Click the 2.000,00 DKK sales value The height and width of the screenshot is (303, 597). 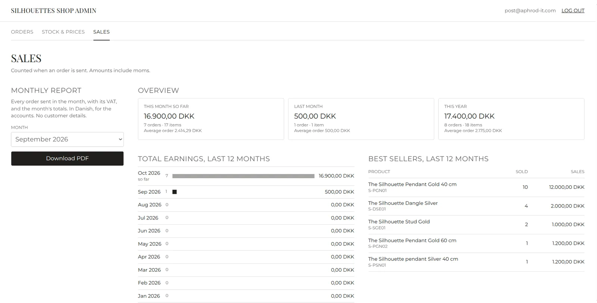pos(568,206)
